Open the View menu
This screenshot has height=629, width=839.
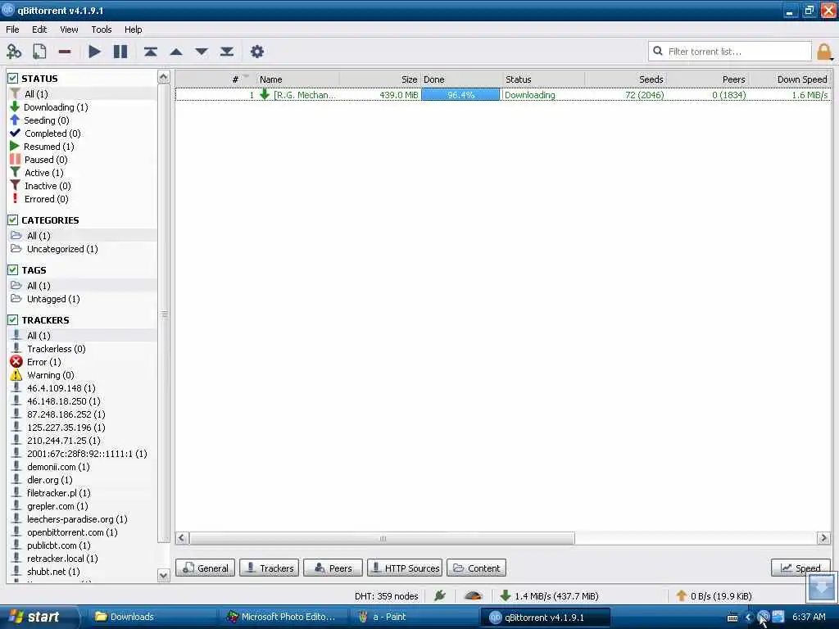click(x=69, y=29)
